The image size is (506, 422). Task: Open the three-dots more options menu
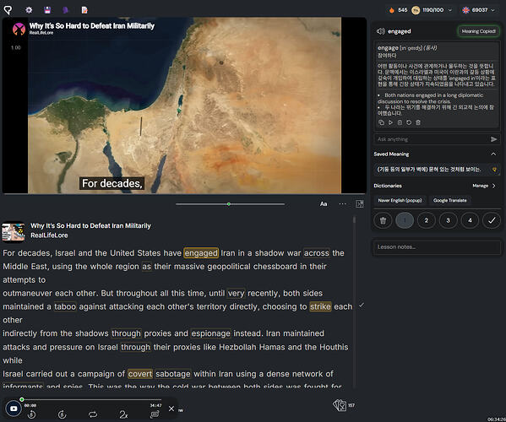(x=342, y=204)
